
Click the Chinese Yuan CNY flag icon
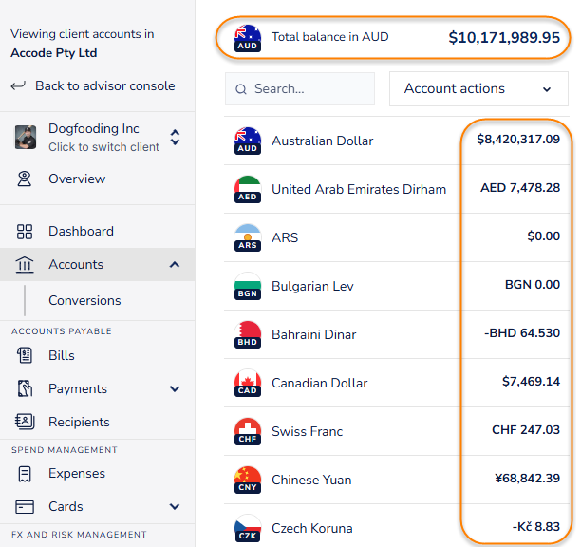tap(247, 480)
